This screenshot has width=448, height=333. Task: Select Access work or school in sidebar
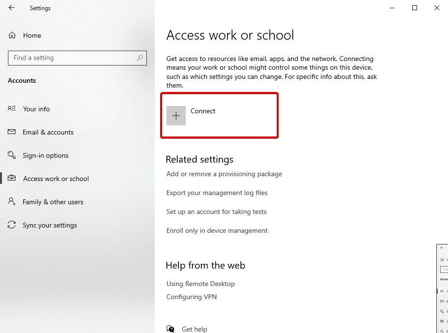click(56, 179)
